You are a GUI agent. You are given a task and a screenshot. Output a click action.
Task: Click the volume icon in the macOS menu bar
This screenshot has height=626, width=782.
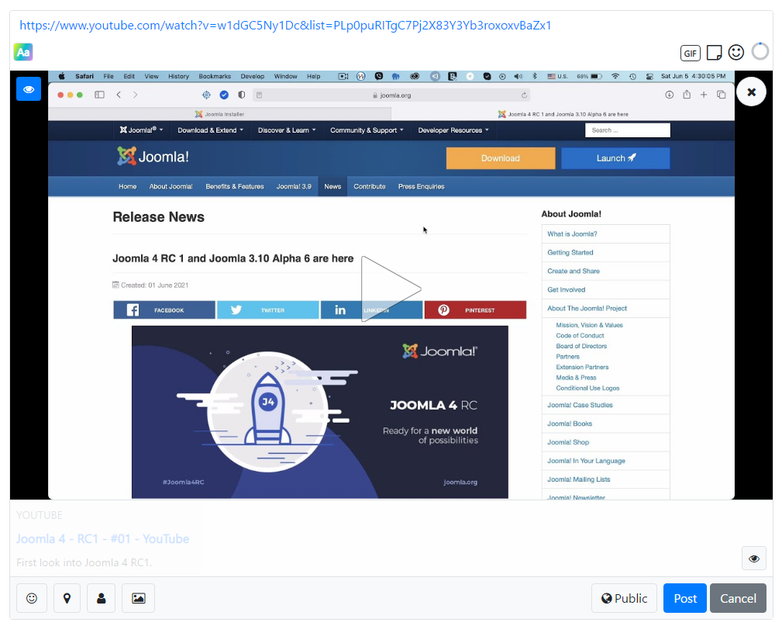click(x=518, y=76)
